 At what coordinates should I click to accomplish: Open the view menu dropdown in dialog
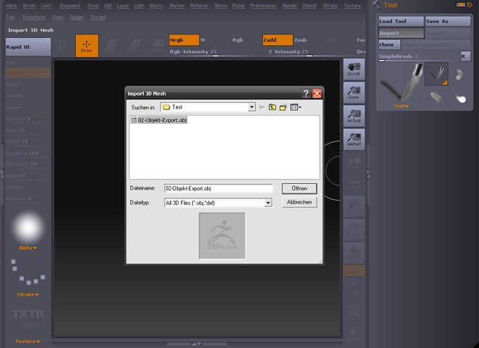pos(296,107)
